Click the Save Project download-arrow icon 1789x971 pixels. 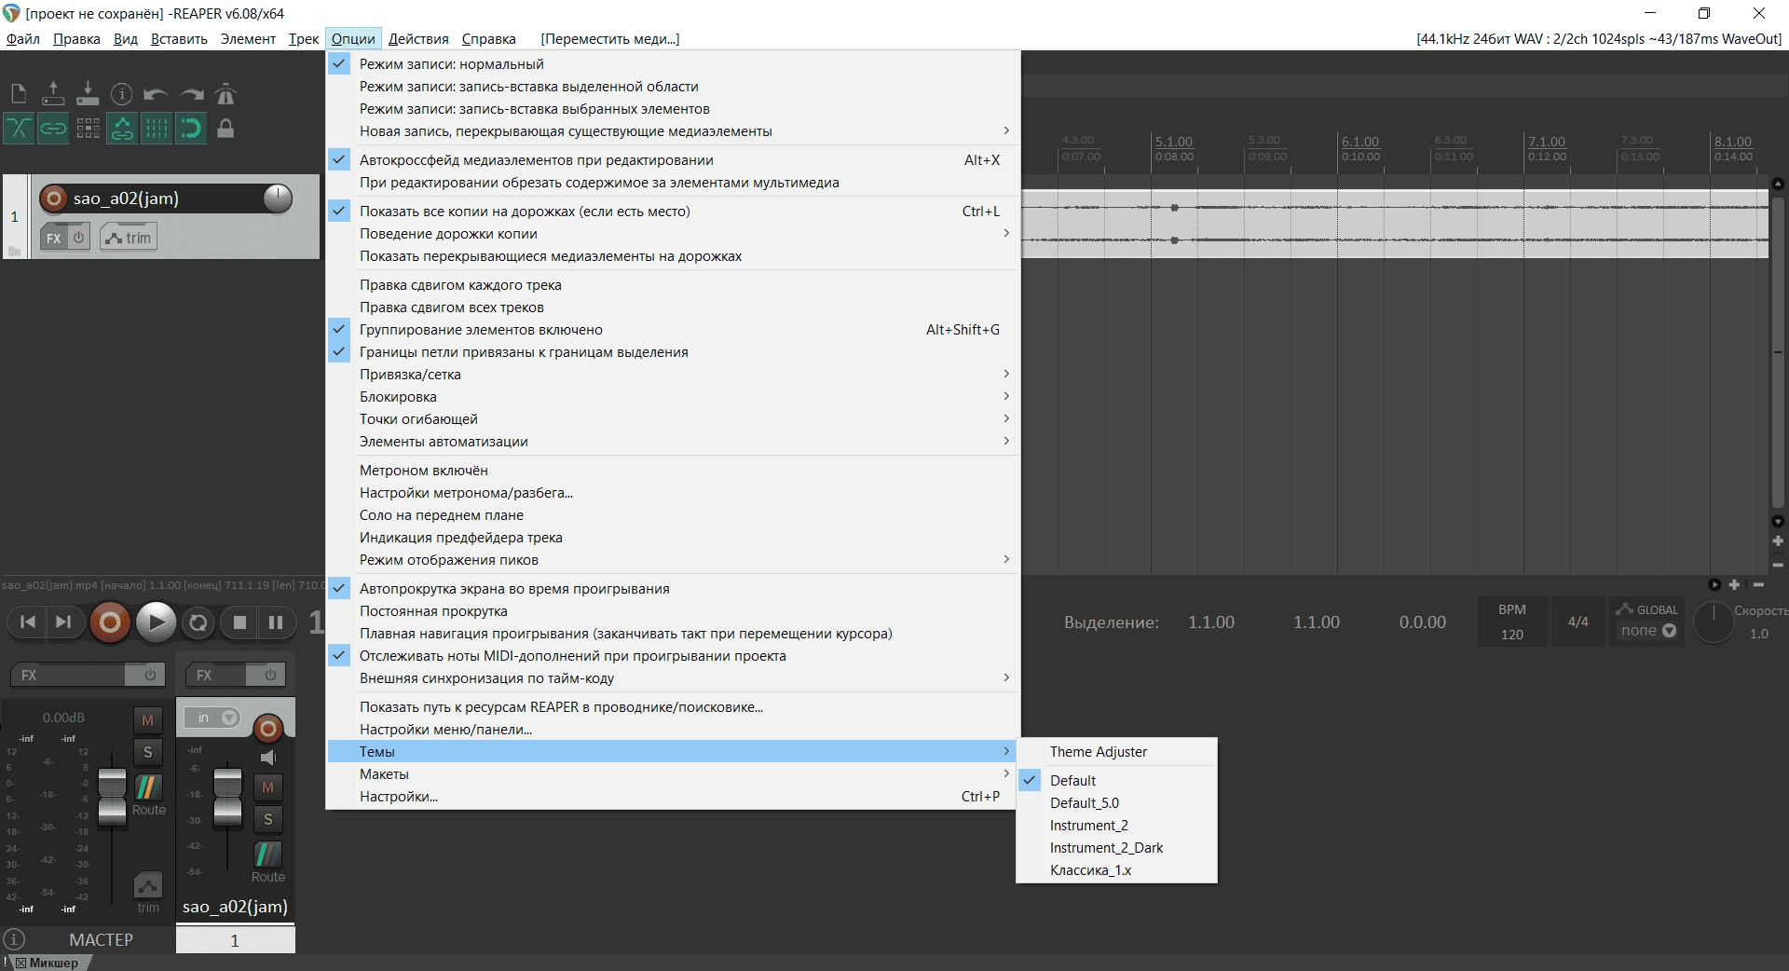tap(88, 94)
